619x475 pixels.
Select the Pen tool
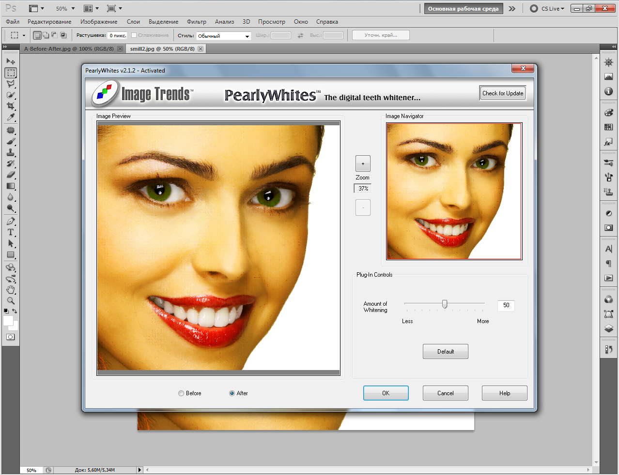[11, 221]
